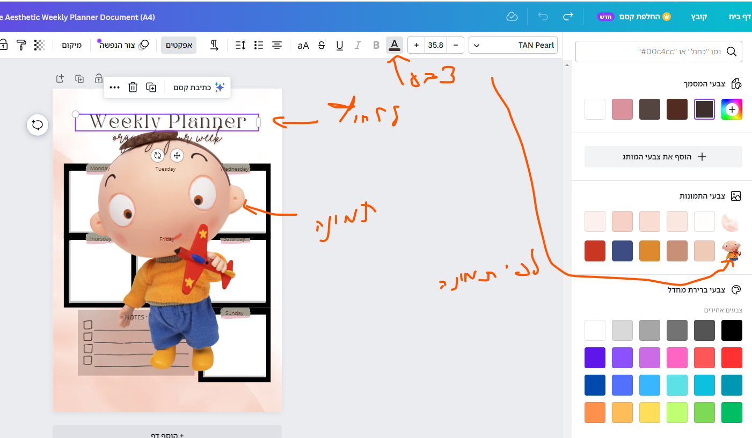The height and width of the screenshot is (438, 752).
Task: Pick the pink swatch in document colors
Action: [x=622, y=109]
